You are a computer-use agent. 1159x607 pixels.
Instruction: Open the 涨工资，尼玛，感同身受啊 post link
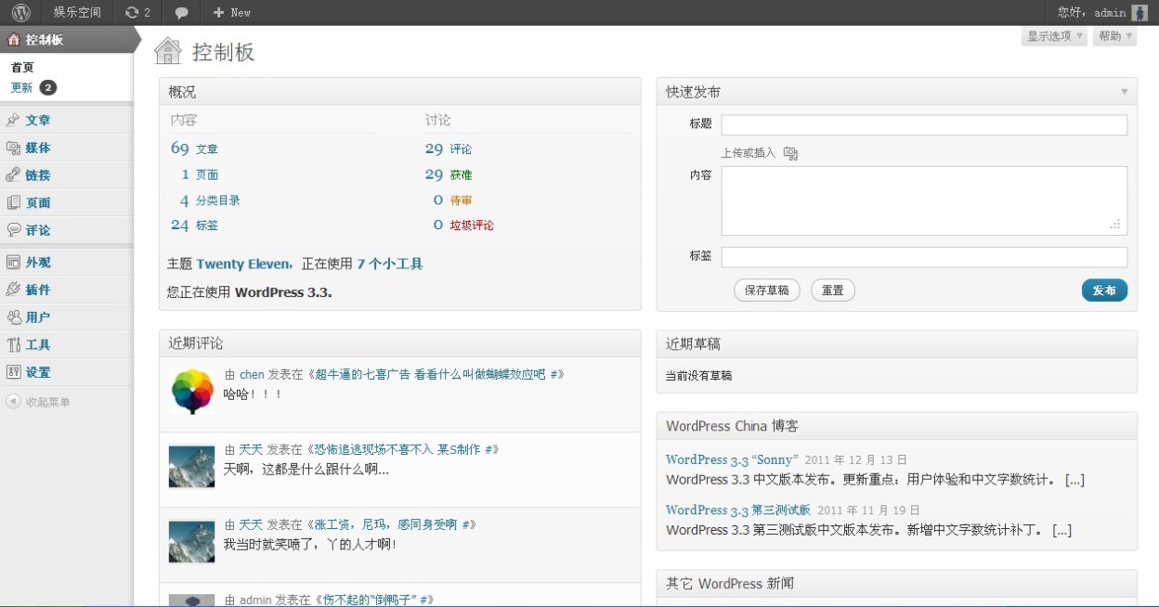[x=387, y=524]
